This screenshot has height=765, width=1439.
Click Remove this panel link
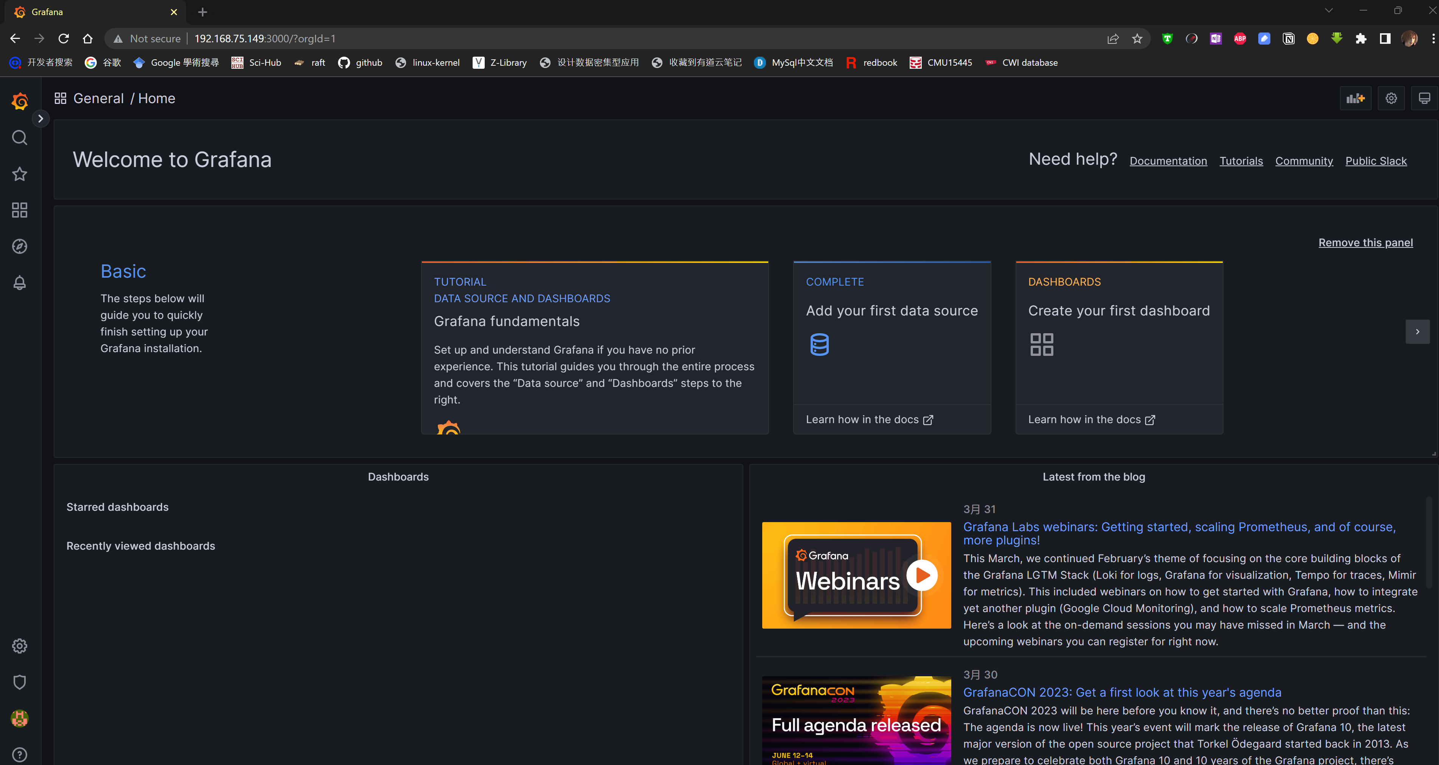[1365, 243]
